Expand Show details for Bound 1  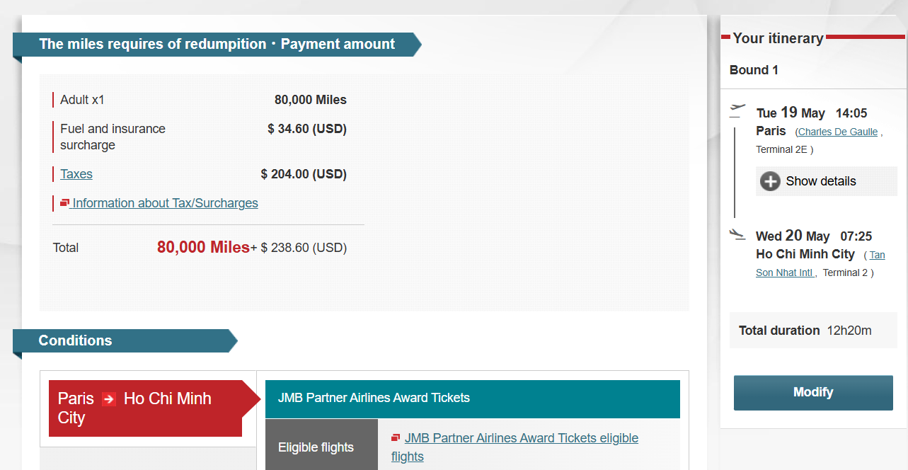(820, 181)
